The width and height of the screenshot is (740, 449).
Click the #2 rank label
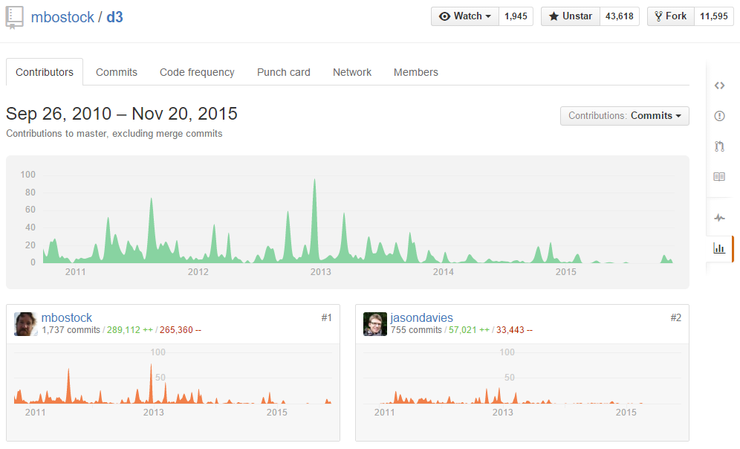[x=676, y=317]
